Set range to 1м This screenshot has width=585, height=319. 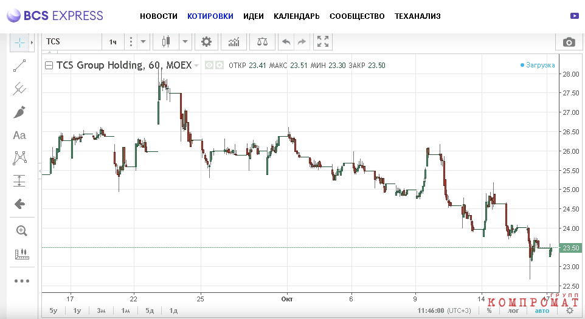(x=125, y=310)
